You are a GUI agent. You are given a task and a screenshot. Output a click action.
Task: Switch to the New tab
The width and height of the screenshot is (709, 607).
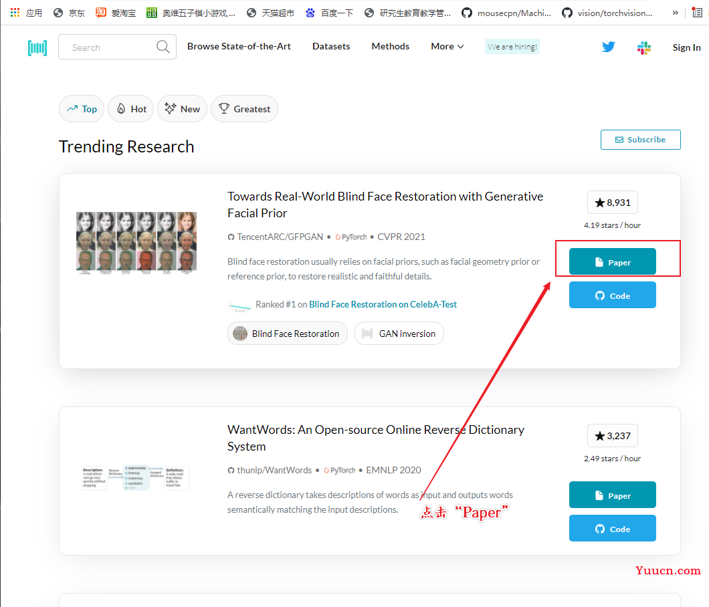coord(182,108)
